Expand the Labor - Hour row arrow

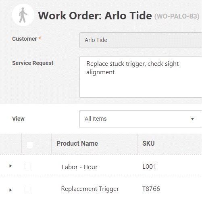coord(10,166)
